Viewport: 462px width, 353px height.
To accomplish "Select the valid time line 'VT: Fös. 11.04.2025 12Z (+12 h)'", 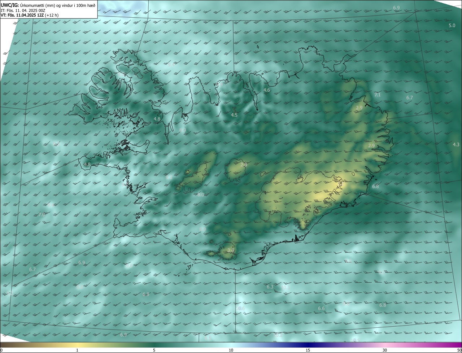I will (x=30, y=15).
